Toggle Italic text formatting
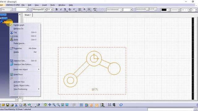The height and width of the screenshot is (111, 198). click(x=61, y=9)
